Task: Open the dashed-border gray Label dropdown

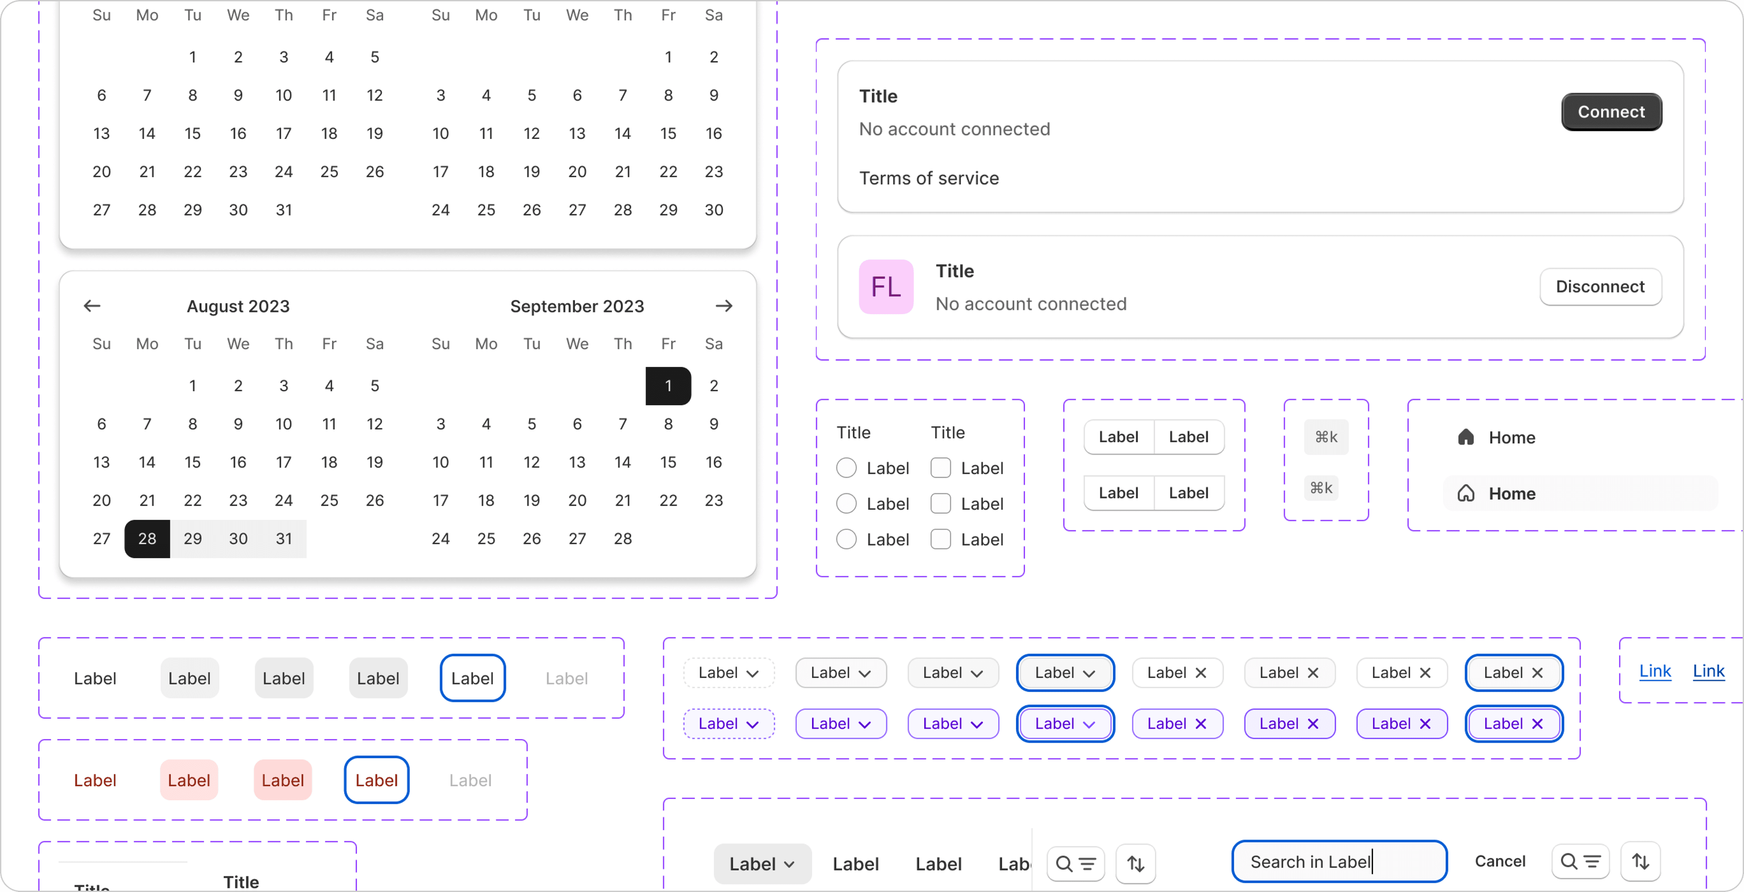Action: [728, 673]
